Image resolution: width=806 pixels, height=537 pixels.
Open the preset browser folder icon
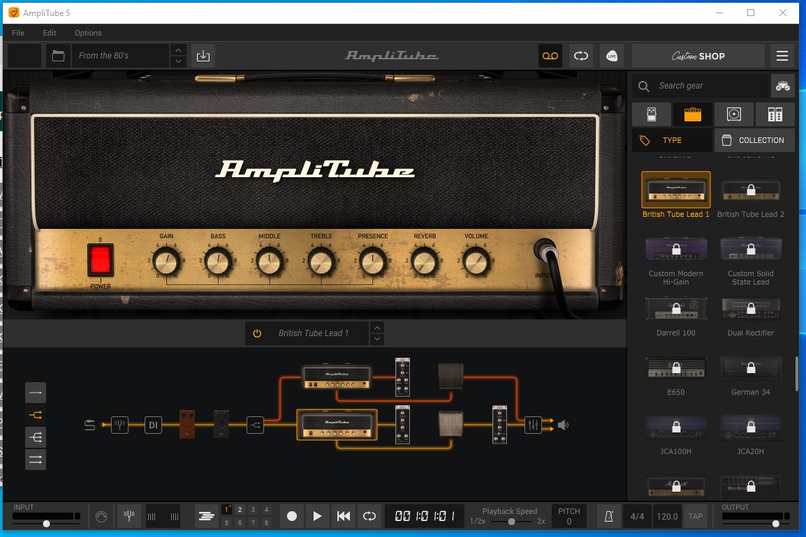click(x=58, y=56)
